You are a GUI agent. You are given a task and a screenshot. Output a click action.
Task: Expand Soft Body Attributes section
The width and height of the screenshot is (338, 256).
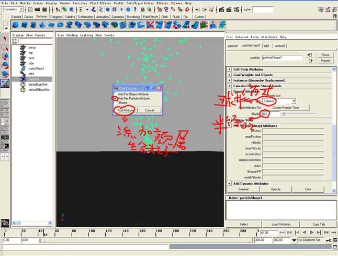click(229, 69)
